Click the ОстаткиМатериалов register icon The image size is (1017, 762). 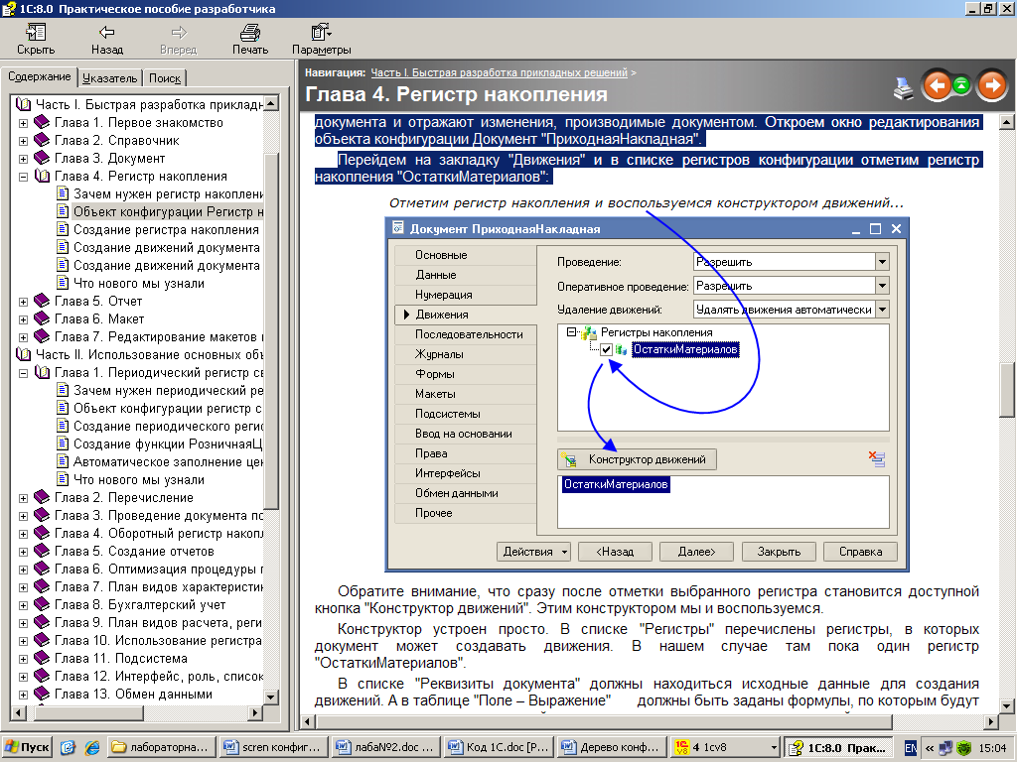622,350
